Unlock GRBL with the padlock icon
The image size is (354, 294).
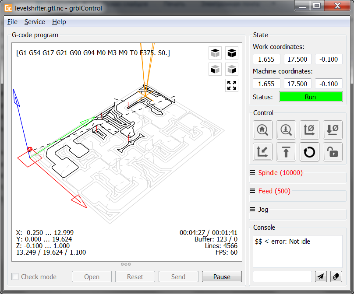click(333, 152)
